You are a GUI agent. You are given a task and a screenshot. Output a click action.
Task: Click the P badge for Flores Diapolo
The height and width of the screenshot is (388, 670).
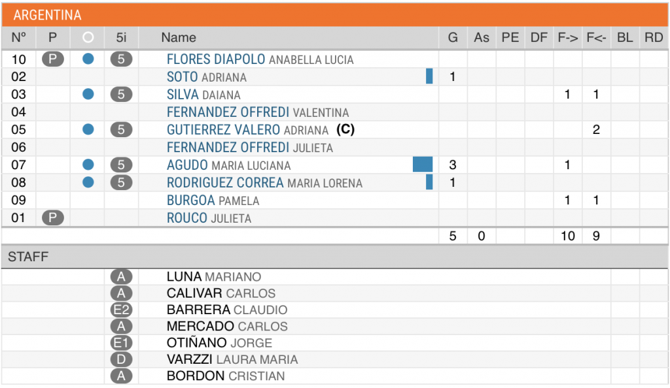coord(52,59)
